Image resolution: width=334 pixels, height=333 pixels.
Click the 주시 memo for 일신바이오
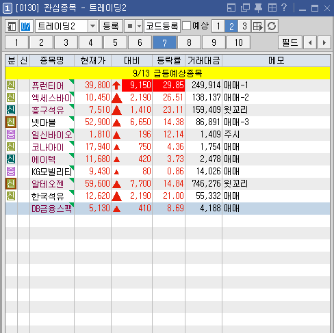click(x=231, y=135)
